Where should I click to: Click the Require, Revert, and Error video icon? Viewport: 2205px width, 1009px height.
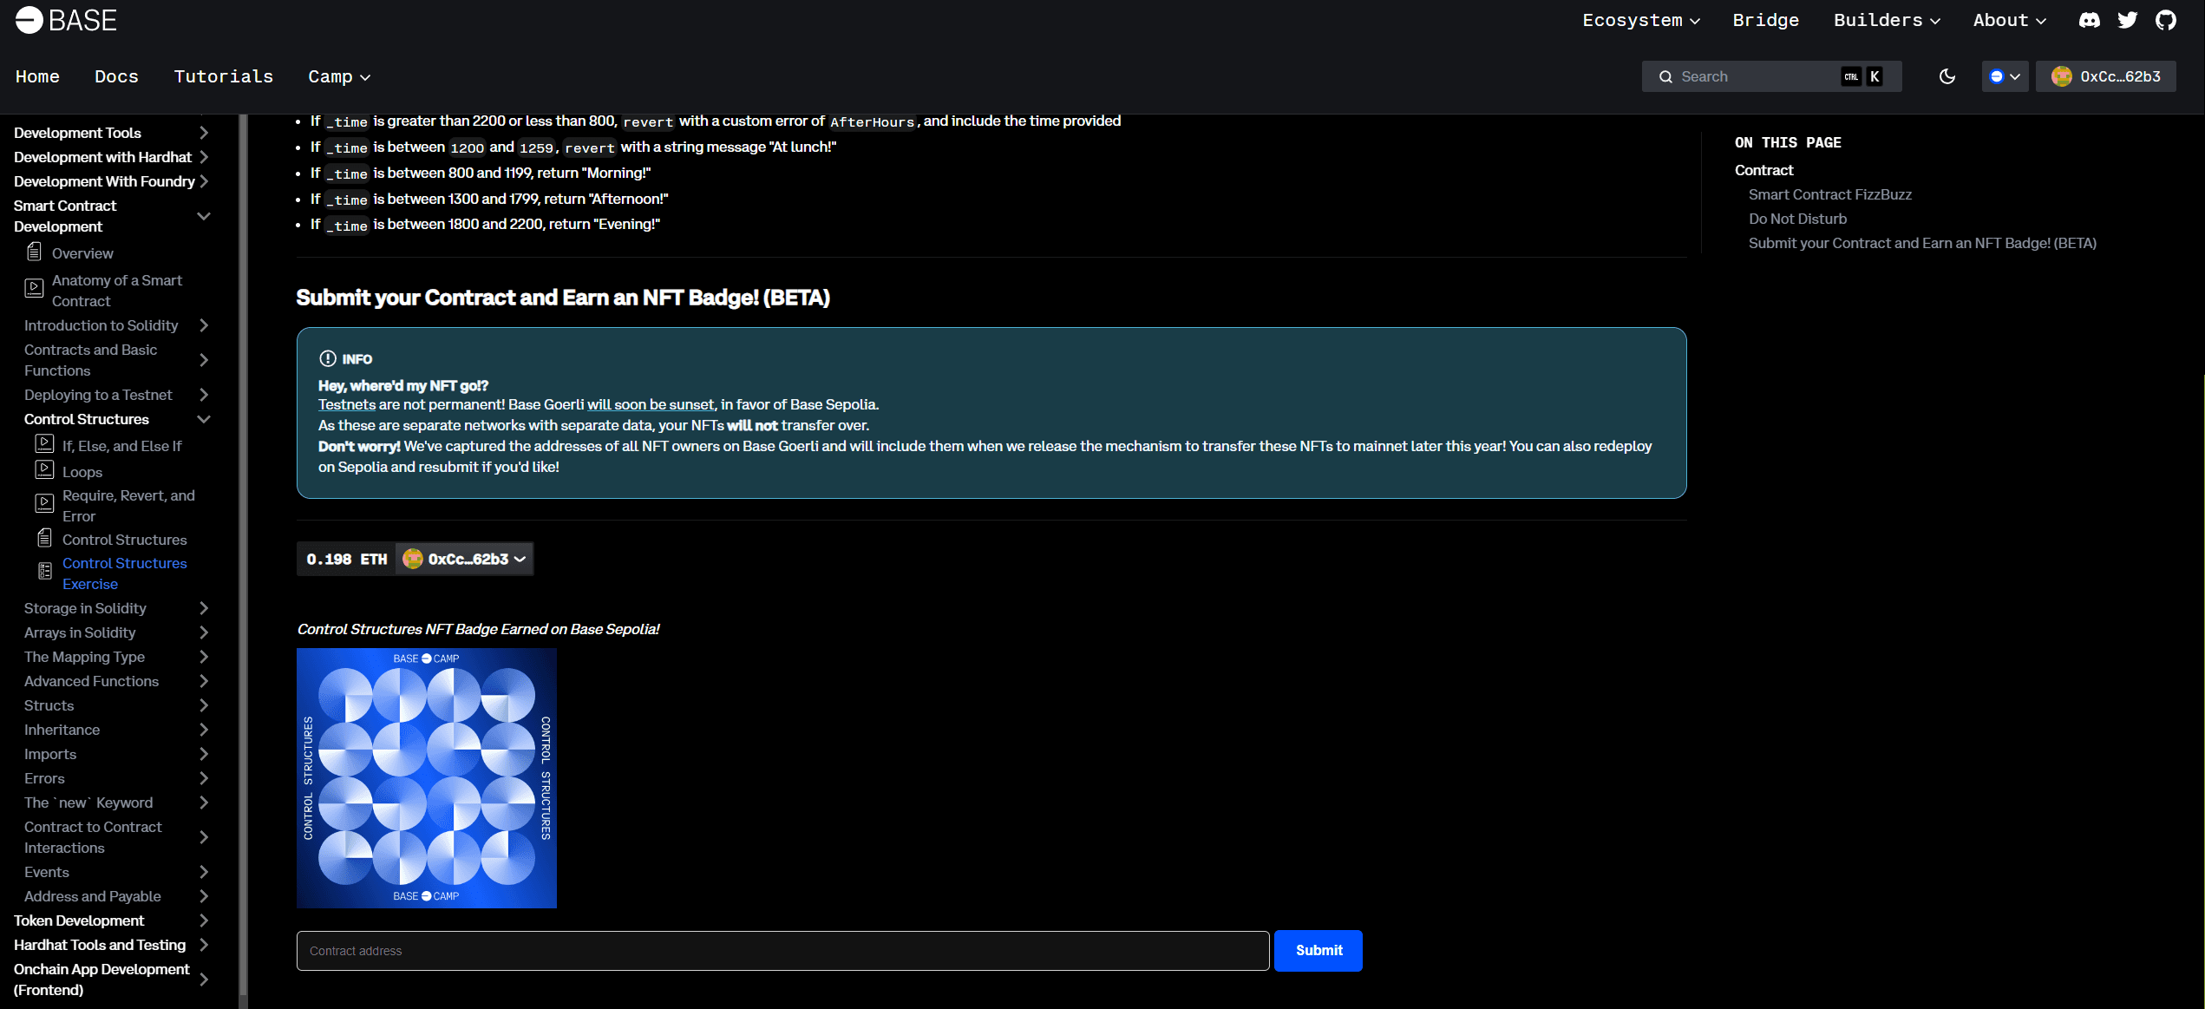44,504
